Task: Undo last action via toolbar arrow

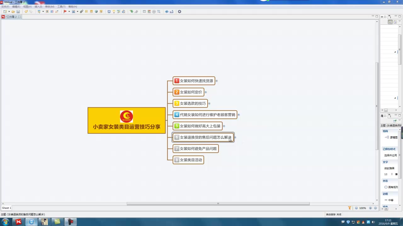Action: pos(26,12)
